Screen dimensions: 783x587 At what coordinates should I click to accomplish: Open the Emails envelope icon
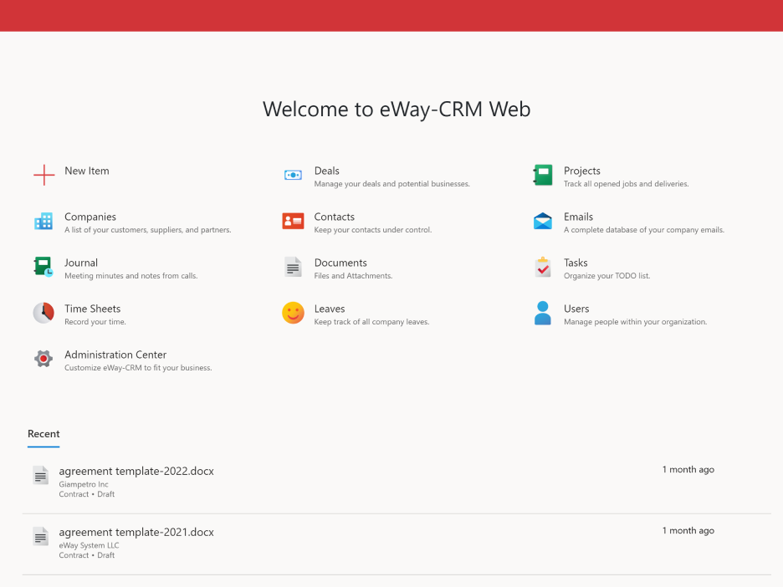tap(543, 221)
